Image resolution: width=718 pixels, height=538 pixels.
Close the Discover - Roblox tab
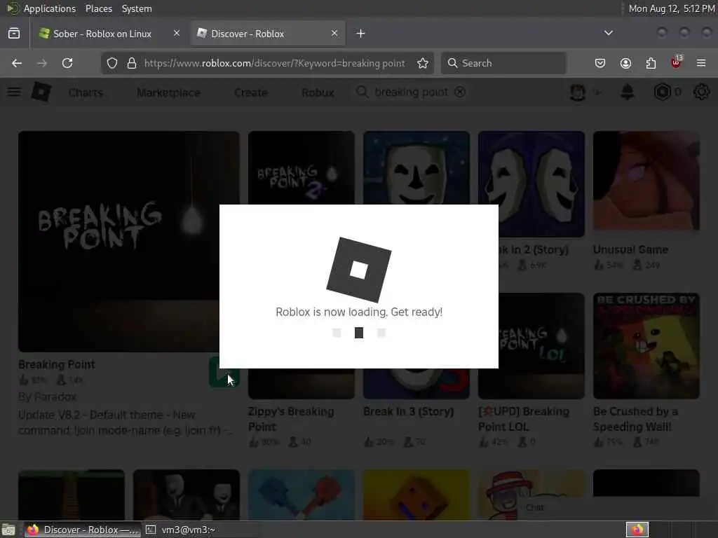334,33
